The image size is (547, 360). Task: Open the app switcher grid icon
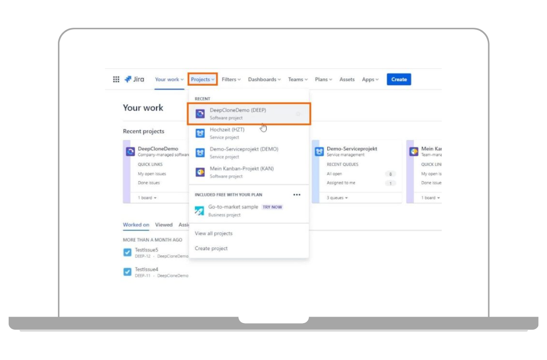[116, 79]
